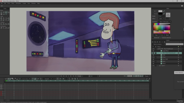Open the Onion Skins dropdown
This screenshot has width=184, height=103.
(x=26, y=79)
